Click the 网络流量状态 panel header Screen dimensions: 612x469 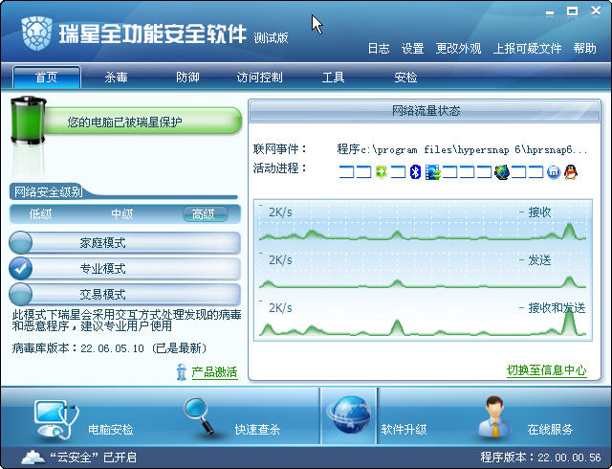(425, 111)
